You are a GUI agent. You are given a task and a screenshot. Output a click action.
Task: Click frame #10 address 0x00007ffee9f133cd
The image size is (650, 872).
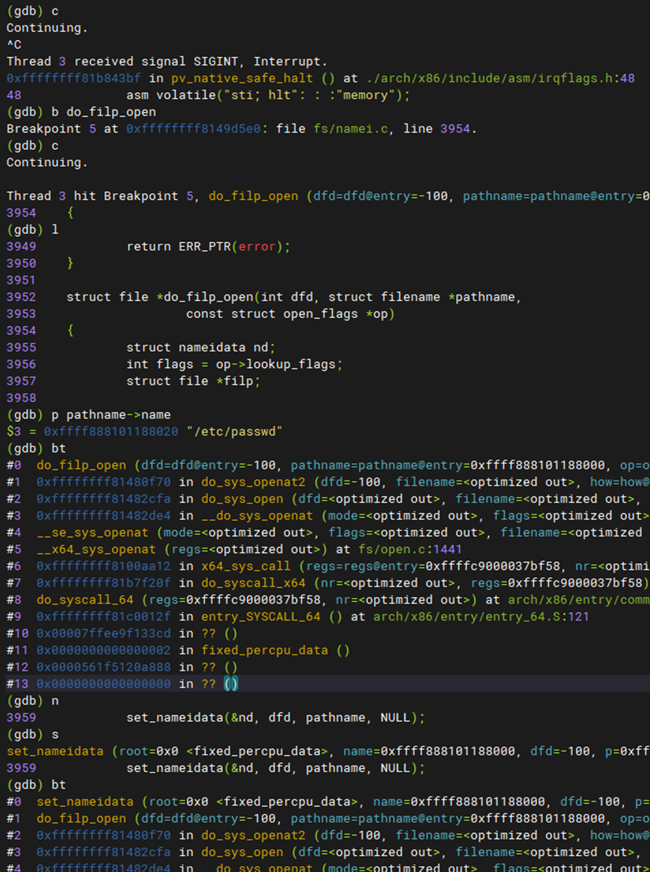click(x=103, y=634)
